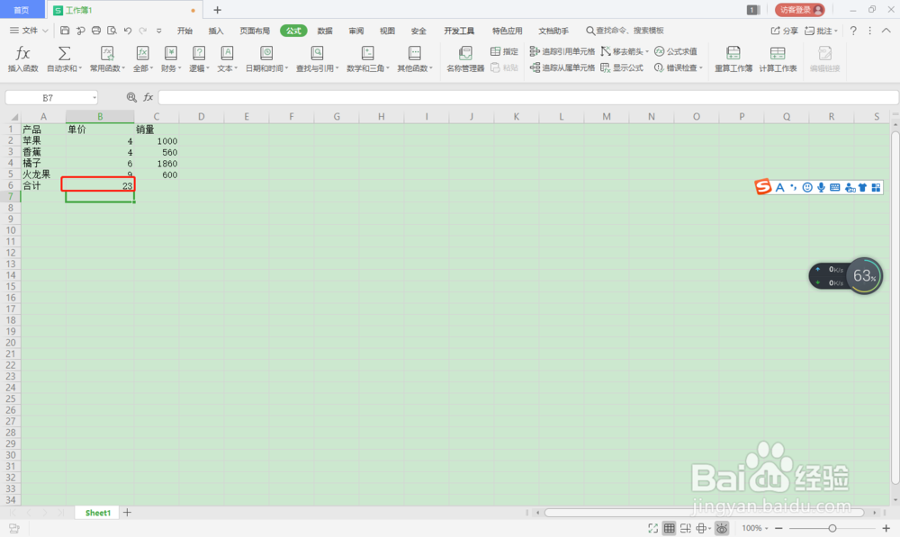Image resolution: width=900 pixels, height=537 pixels.
Task: Open the 插入 ribbon tab
Action: (216, 31)
